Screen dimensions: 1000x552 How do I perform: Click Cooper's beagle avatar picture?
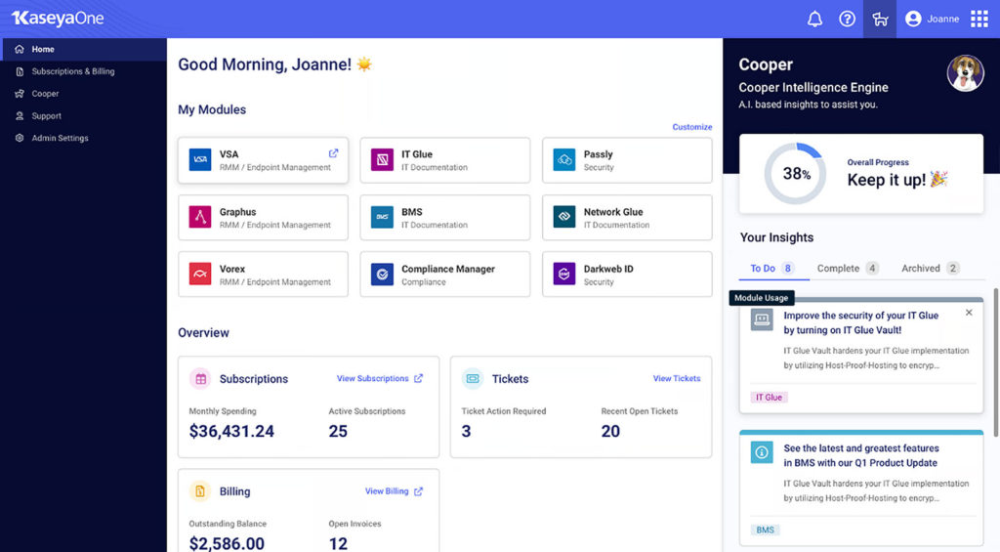[x=965, y=72]
